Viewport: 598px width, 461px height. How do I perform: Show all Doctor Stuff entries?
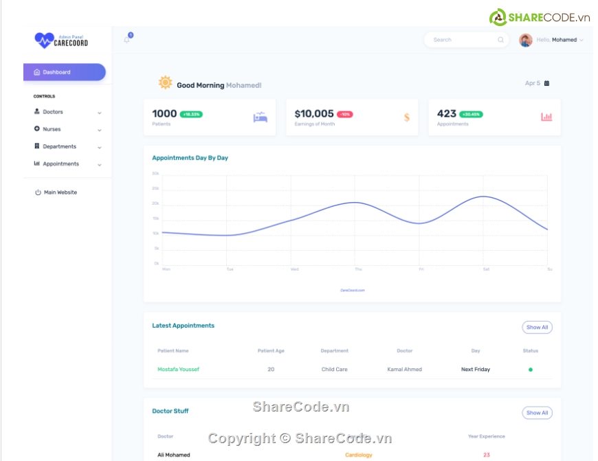[537, 413]
